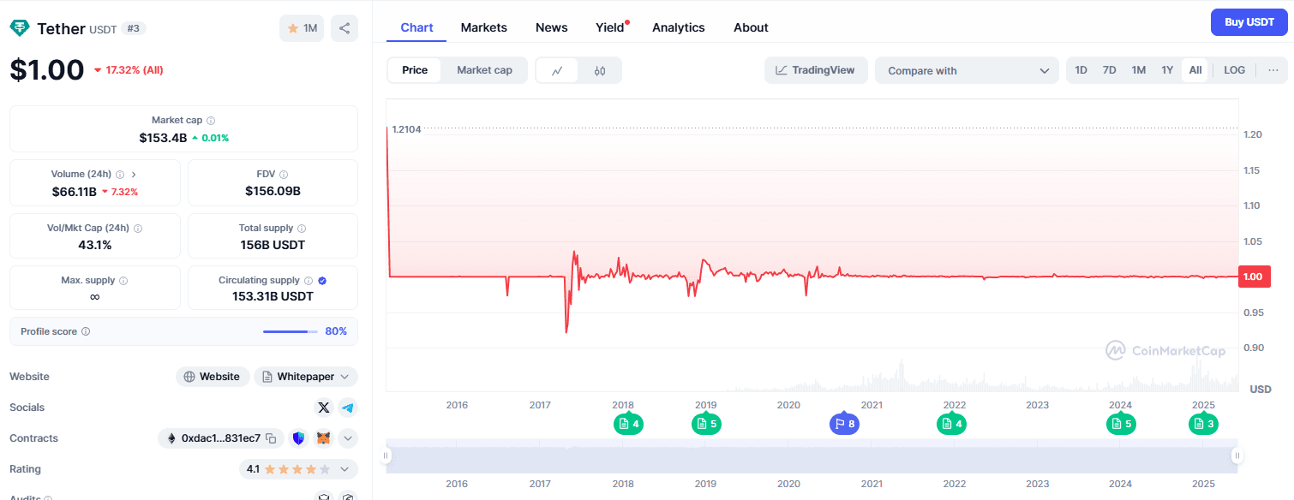This screenshot has width=1294, height=500.
Task: Click the 1.2104 high price label
Action: coord(406,129)
